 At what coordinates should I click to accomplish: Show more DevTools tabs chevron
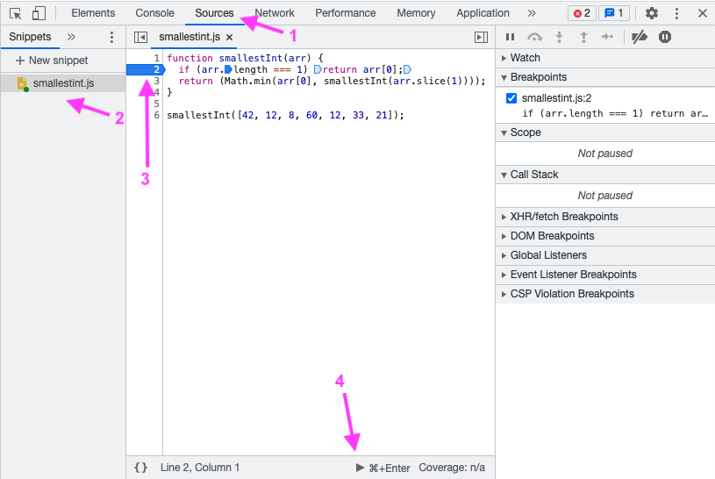pos(532,13)
